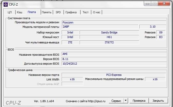The width and height of the screenshot is (173, 107).
Task: Expand the Сервис dropdown arrow
Action: coord(126,101)
